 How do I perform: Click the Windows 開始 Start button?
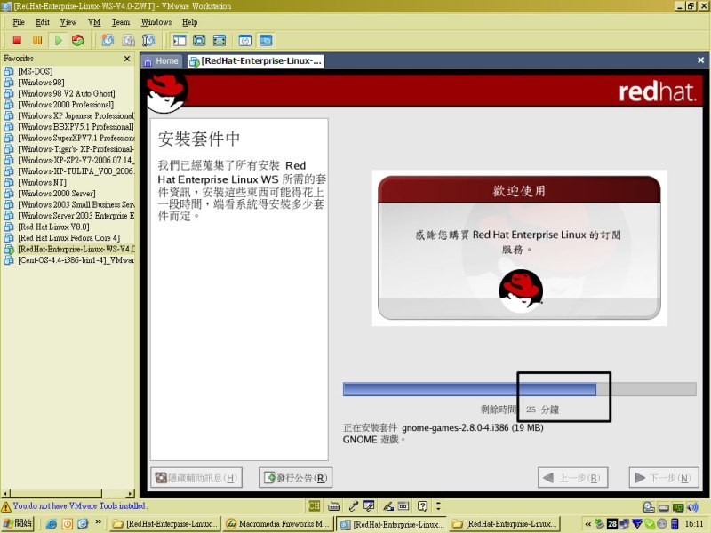(18, 523)
